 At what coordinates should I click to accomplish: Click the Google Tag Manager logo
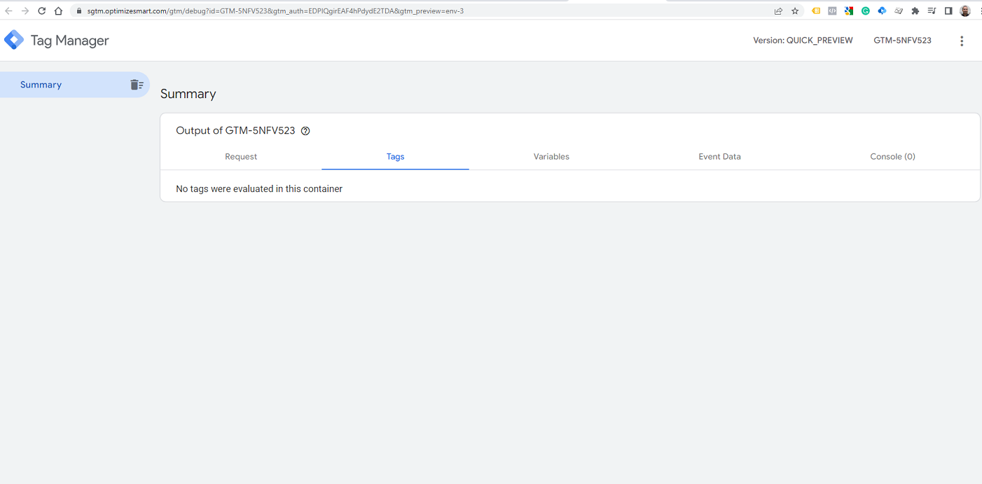(x=14, y=41)
